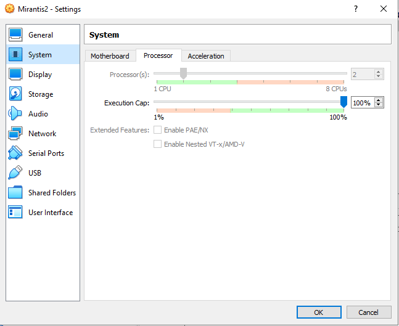Open the Serial Ports icon
This screenshot has height=326, width=399.
pyautogui.click(x=15, y=153)
